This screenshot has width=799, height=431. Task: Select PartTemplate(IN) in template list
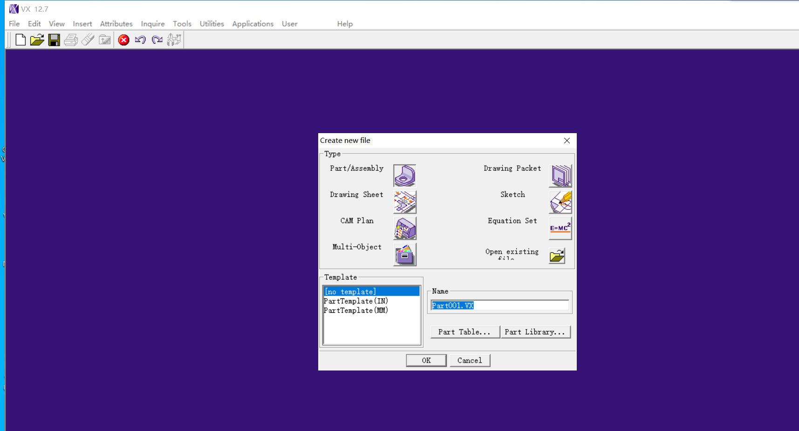(x=356, y=301)
